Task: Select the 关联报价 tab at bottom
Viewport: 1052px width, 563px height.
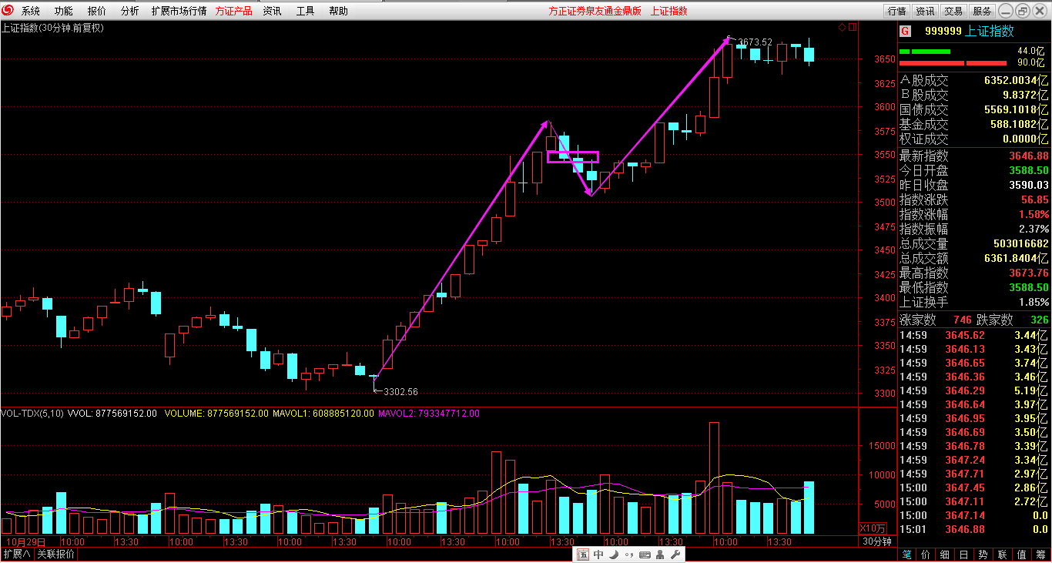Action: coord(55,555)
